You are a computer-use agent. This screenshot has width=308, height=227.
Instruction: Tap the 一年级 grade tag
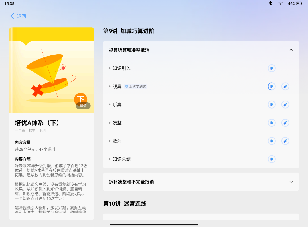[20, 130]
